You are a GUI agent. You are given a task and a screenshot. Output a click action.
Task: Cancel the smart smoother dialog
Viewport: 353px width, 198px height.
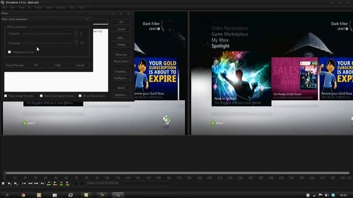[x=79, y=65]
